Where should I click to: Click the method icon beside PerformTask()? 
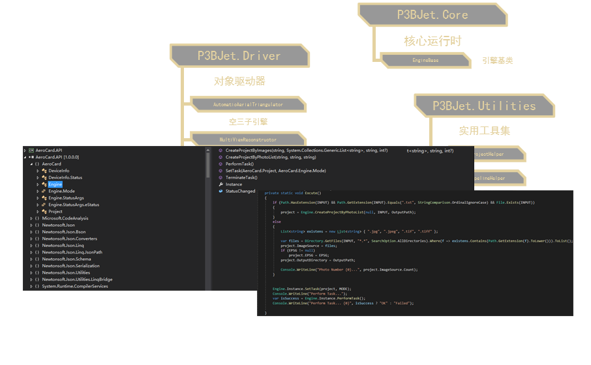[x=220, y=164]
